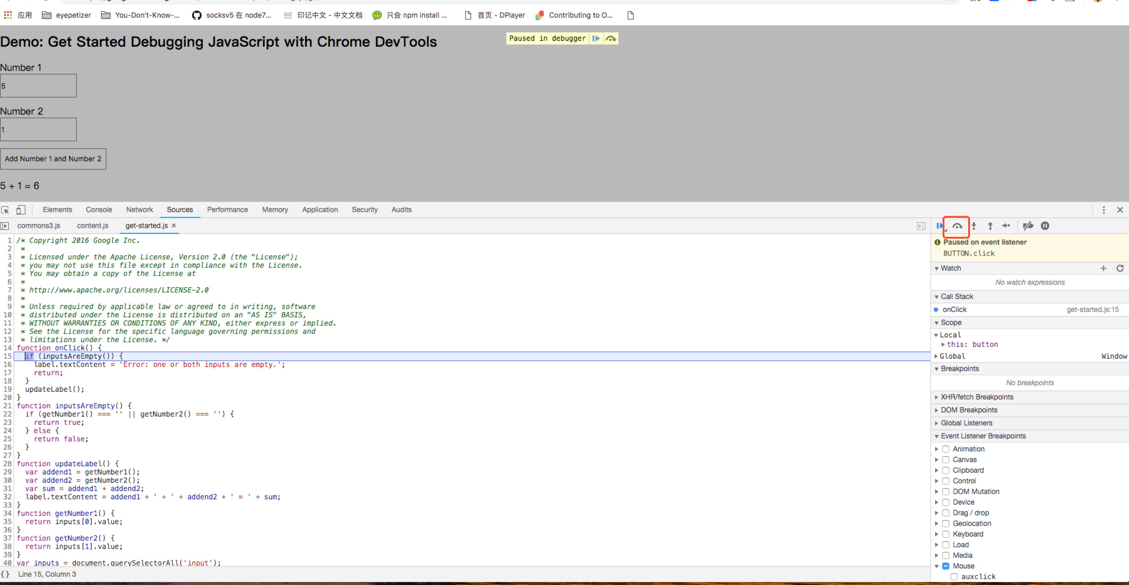
Task: Open the socksv5 GitHub bookmark
Action: [232, 15]
